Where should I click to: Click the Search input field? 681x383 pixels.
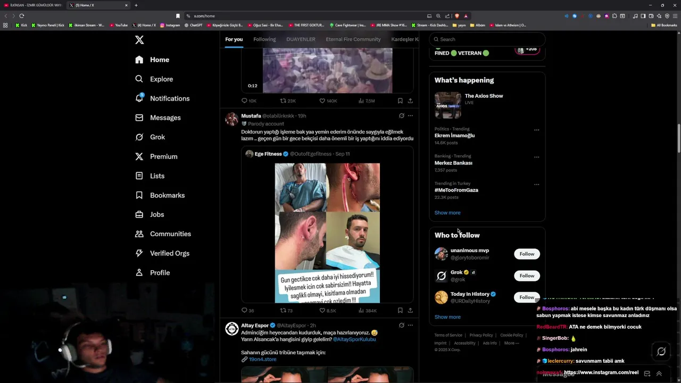tap(487, 39)
